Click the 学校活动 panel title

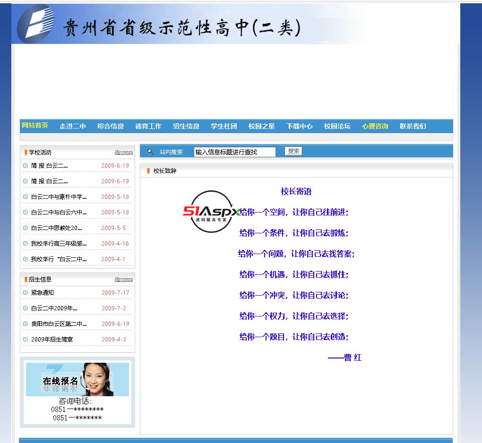click(40, 153)
